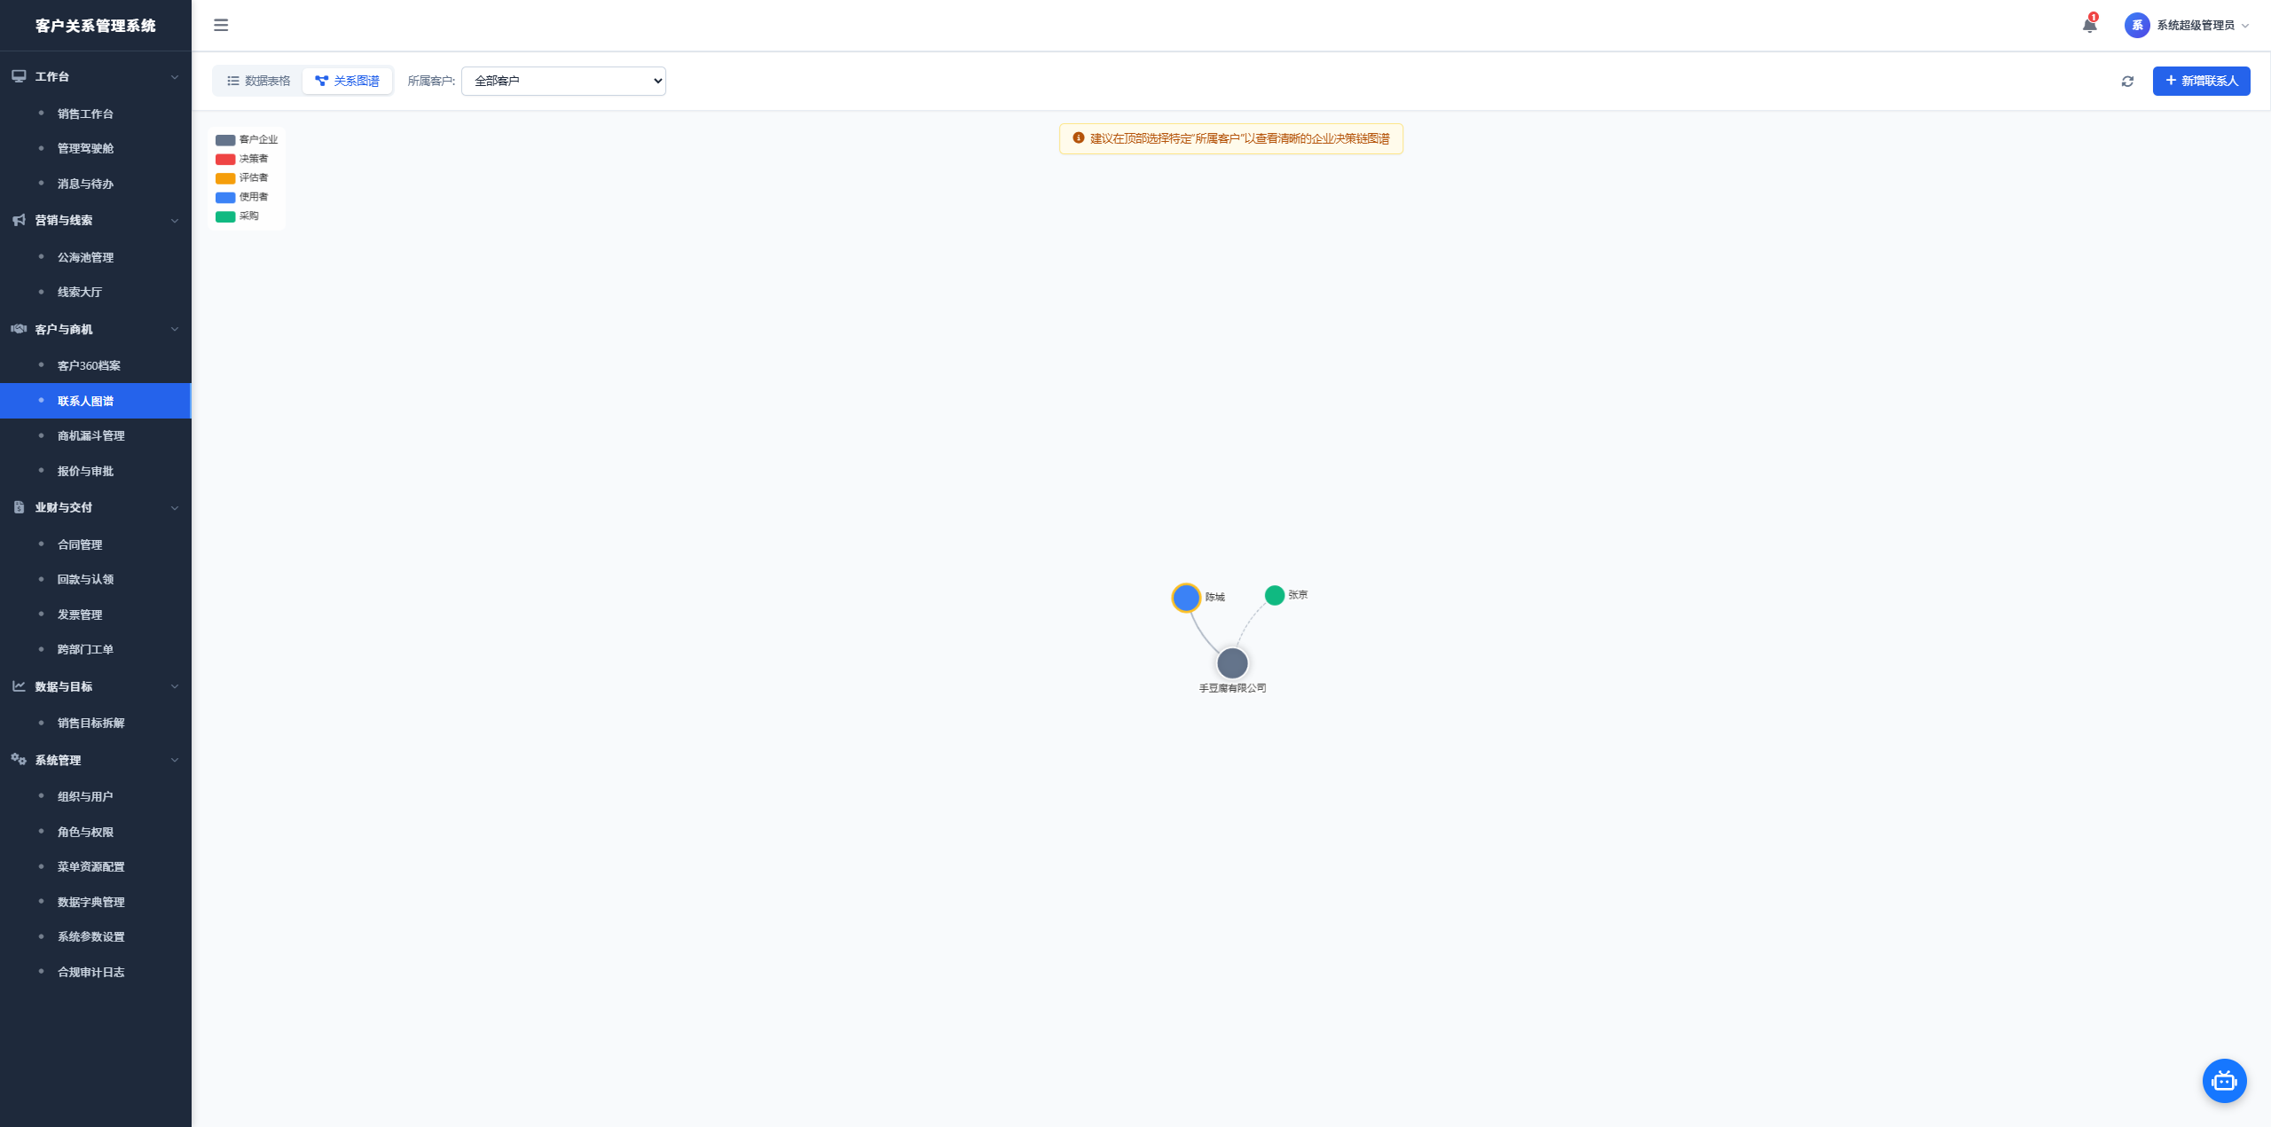Toggle the 决策者 legend filter
The height and width of the screenshot is (1127, 2271).
pyautogui.click(x=242, y=159)
